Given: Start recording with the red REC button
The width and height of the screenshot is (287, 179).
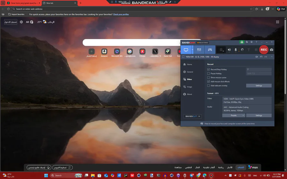Looking at the screenshot, I should point(264,50).
